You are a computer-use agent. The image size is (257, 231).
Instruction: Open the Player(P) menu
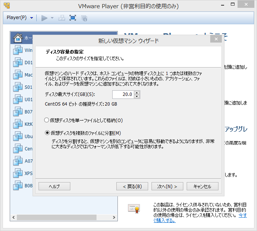coord(20,18)
